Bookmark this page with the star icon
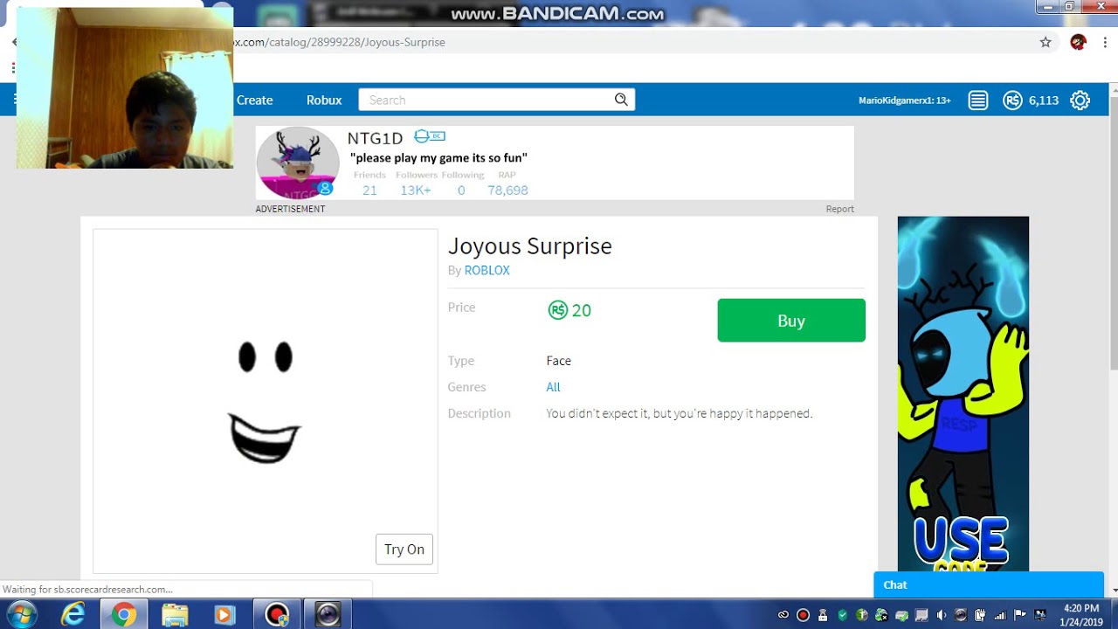Screen dimensions: 1118x629 tap(1046, 42)
